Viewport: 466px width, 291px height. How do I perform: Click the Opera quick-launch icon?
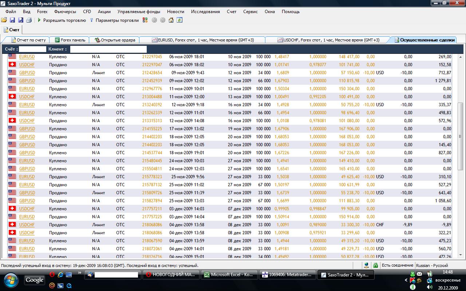52,274
